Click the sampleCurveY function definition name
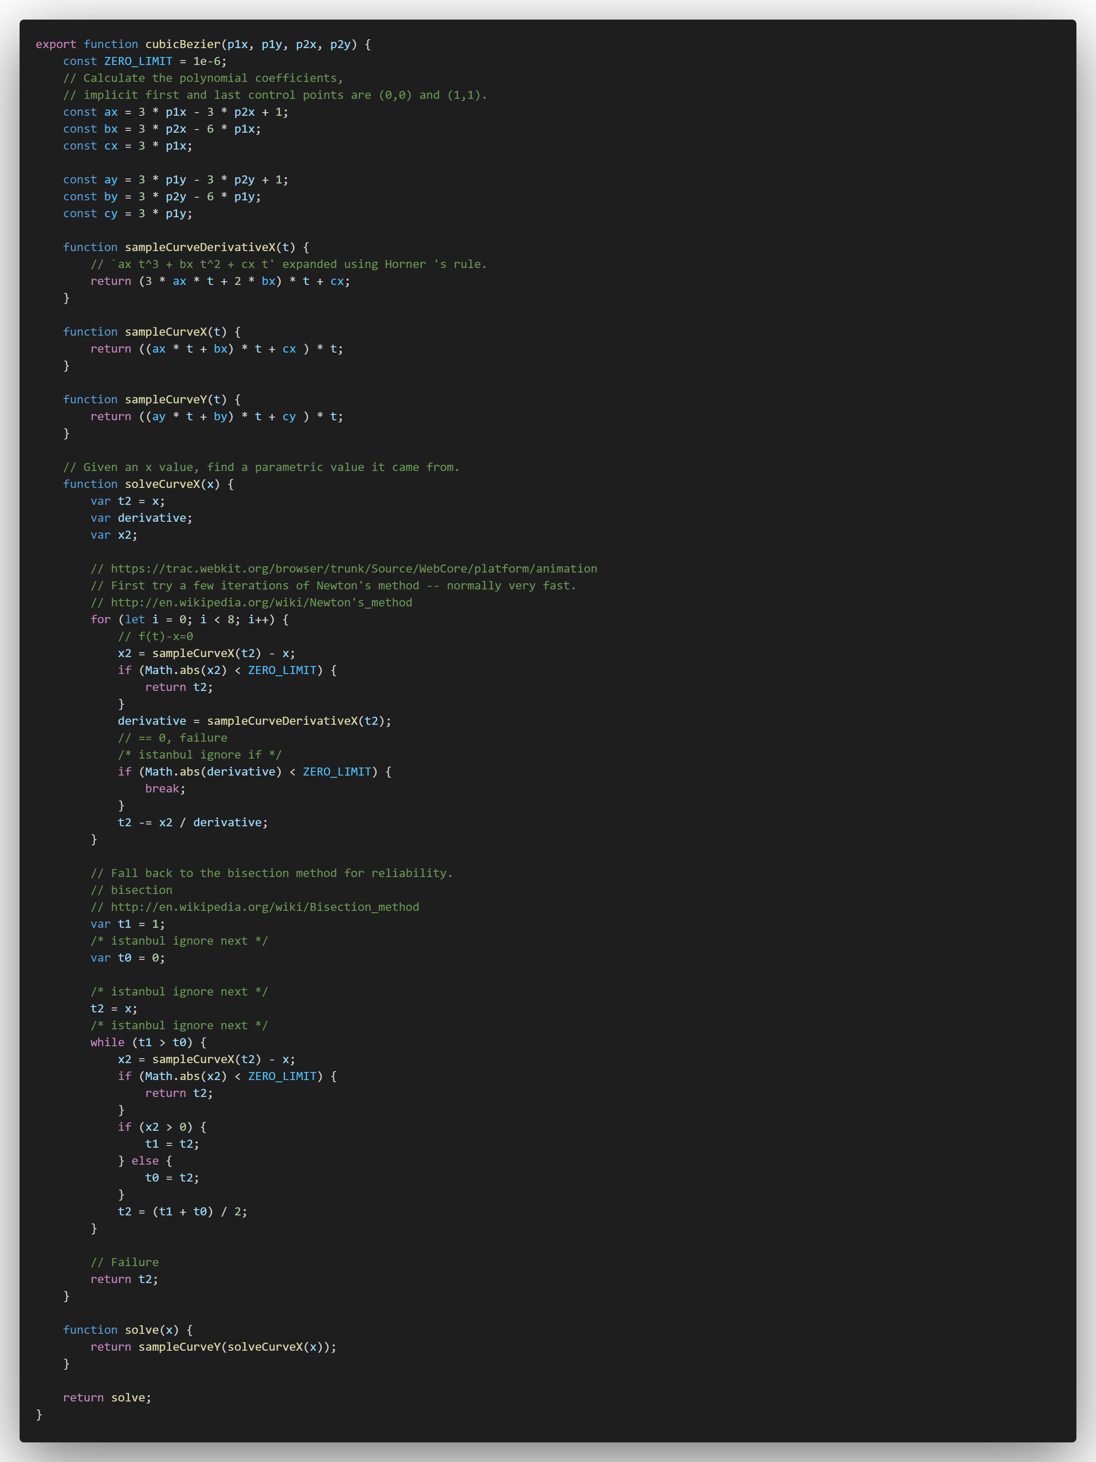The image size is (1096, 1462). (x=165, y=399)
